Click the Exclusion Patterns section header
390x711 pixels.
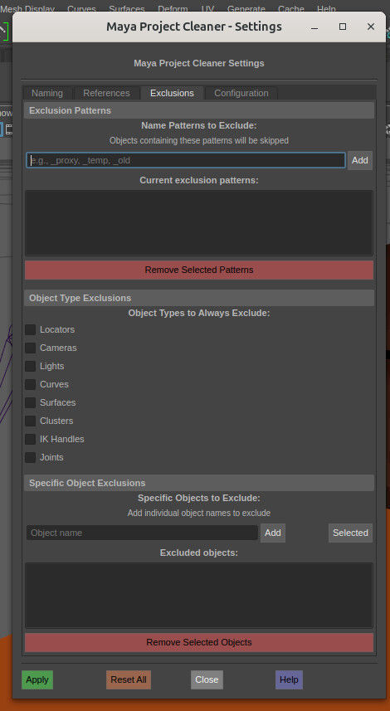199,110
